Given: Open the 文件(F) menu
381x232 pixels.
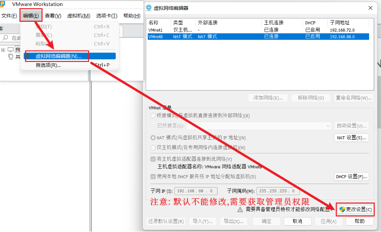Looking at the screenshot, I should pyautogui.click(x=9, y=16).
